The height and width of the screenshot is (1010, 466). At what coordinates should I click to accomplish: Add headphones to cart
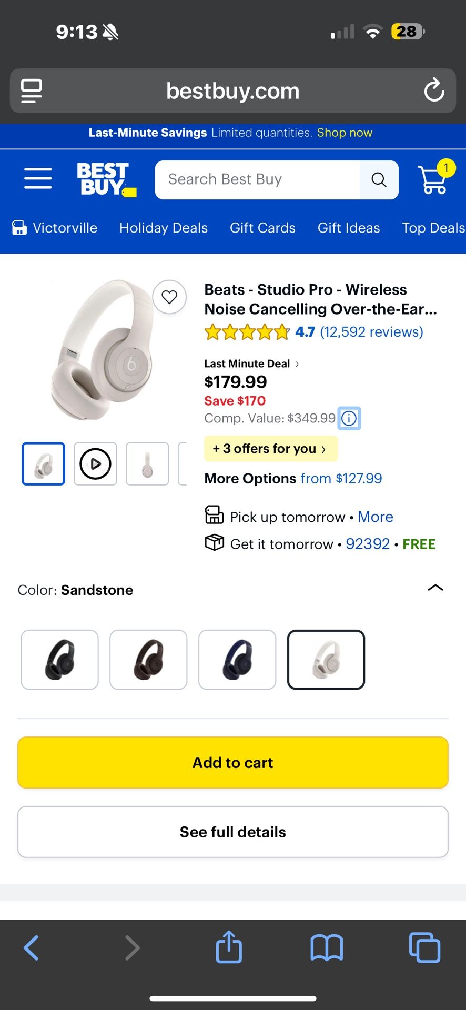[x=233, y=763]
